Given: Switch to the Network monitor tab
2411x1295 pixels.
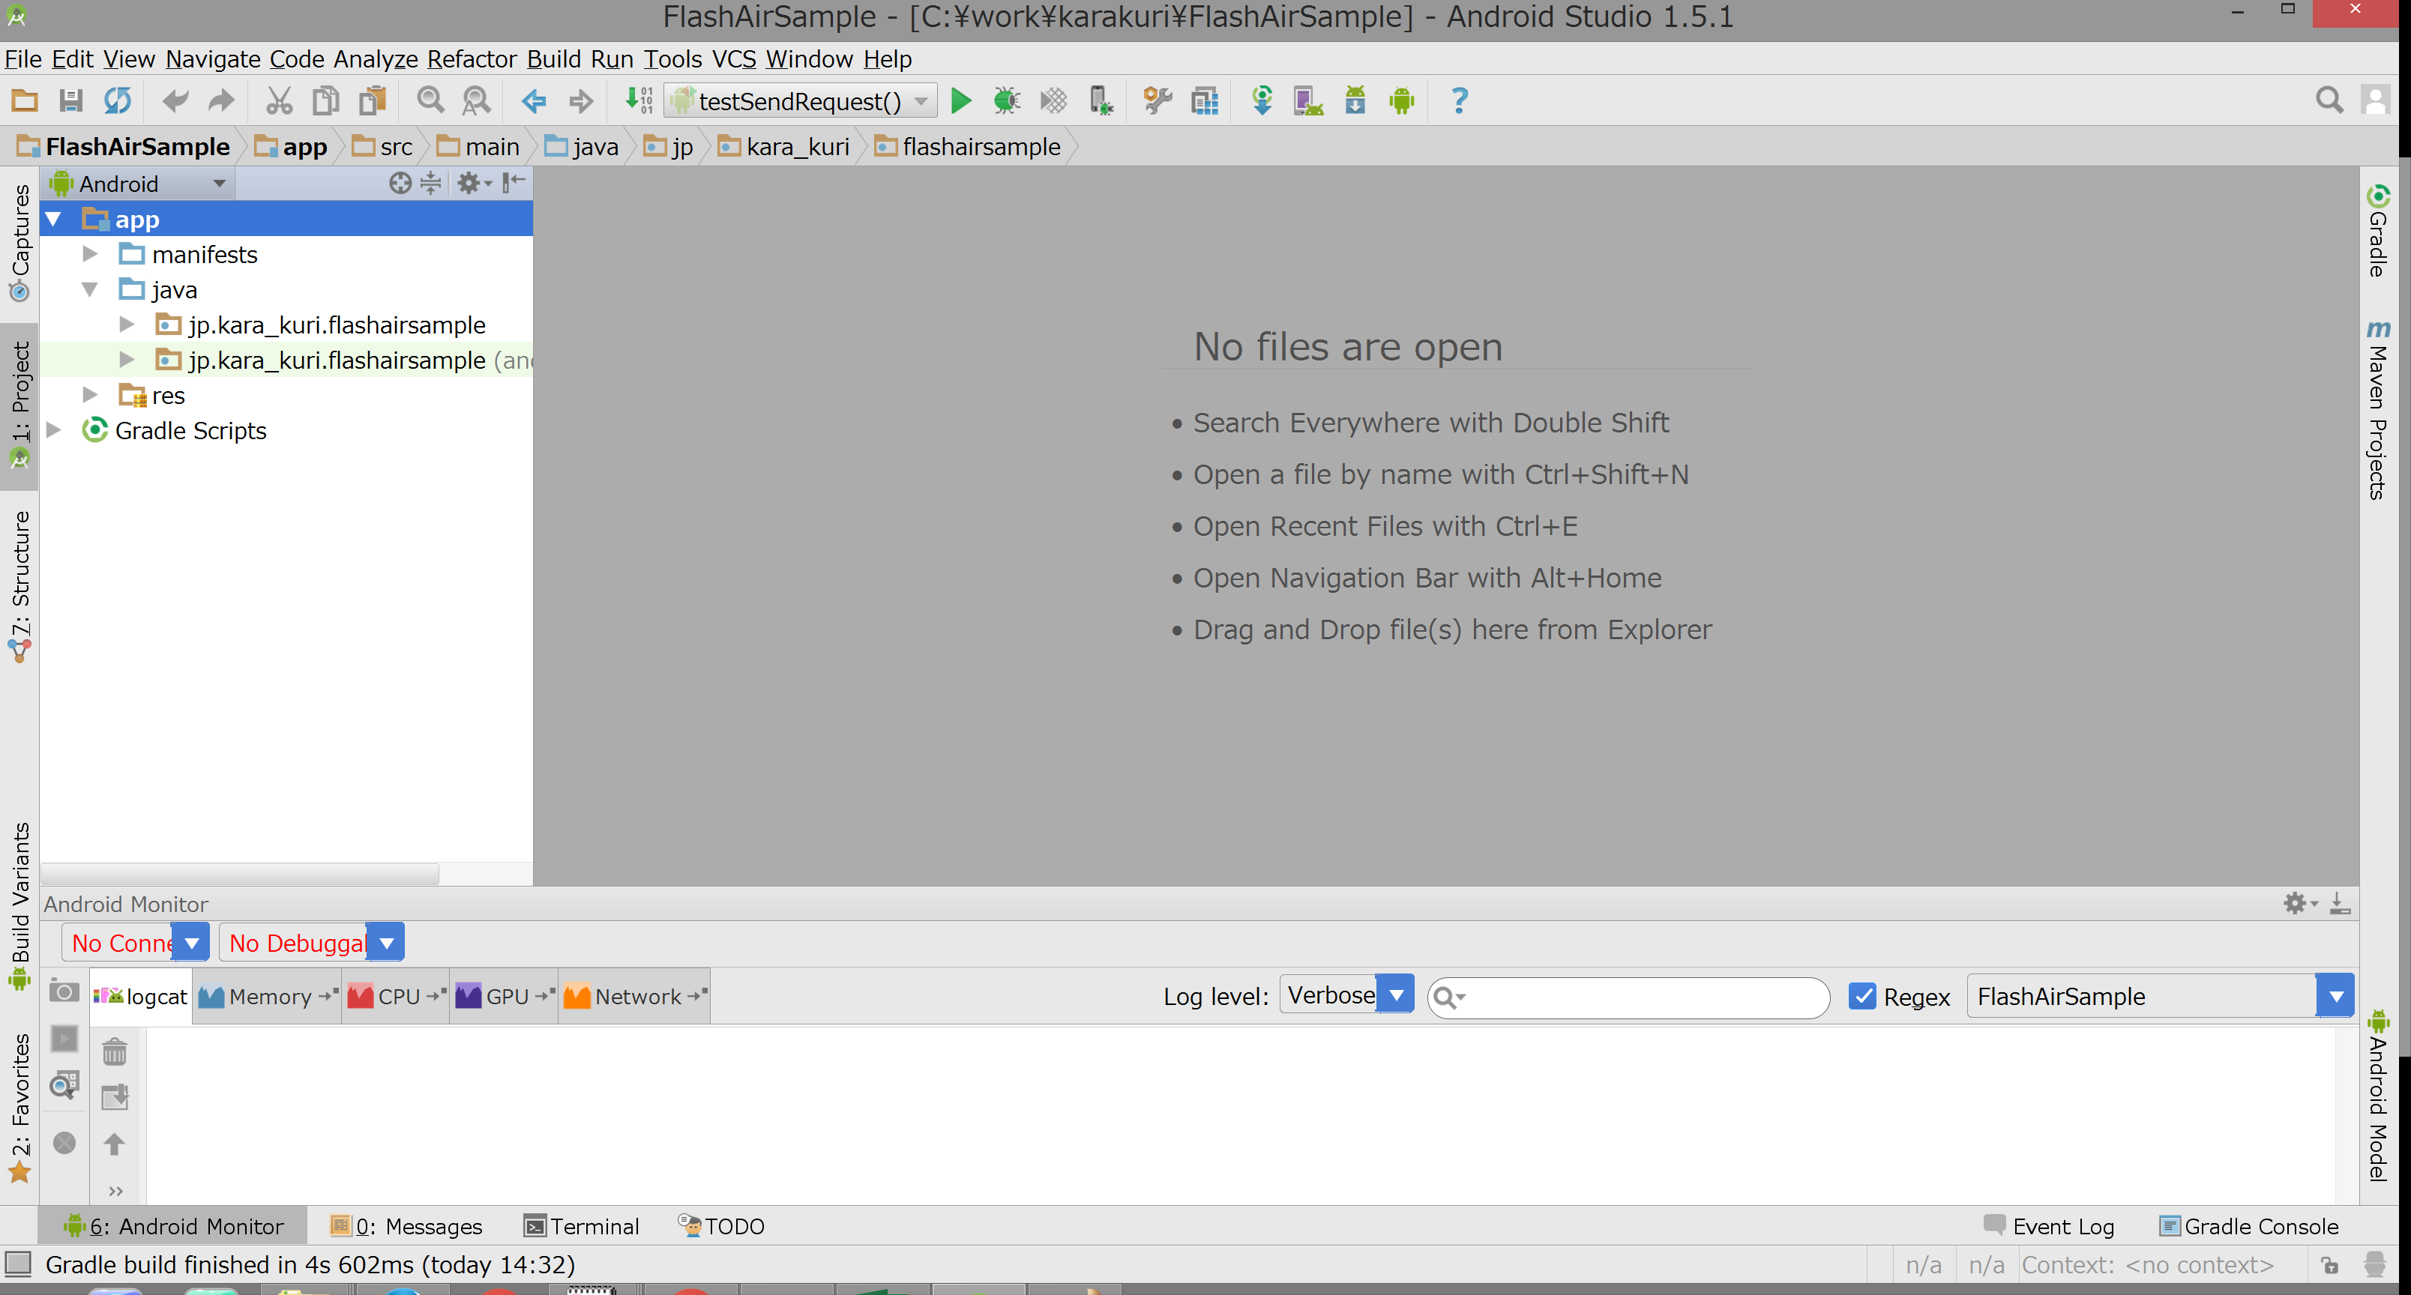Looking at the screenshot, I should 636,995.
